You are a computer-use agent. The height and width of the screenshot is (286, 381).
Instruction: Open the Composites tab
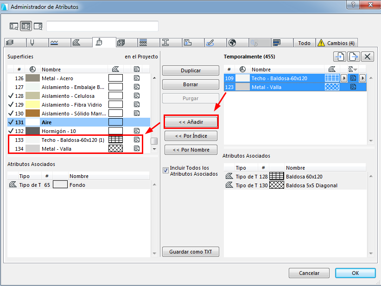(x=149, y=43)
